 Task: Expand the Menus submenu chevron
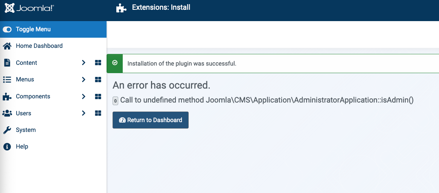pos(84,80)
